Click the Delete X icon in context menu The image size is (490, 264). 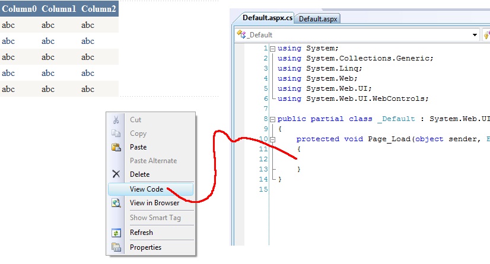coord(116,174)
